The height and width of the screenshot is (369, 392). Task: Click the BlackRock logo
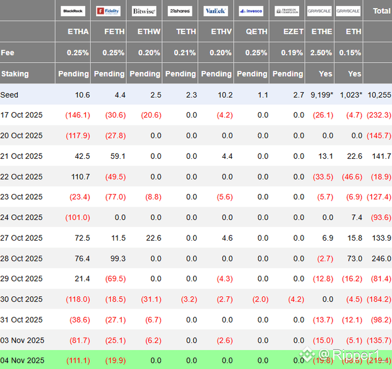click(x=73, y=11)
